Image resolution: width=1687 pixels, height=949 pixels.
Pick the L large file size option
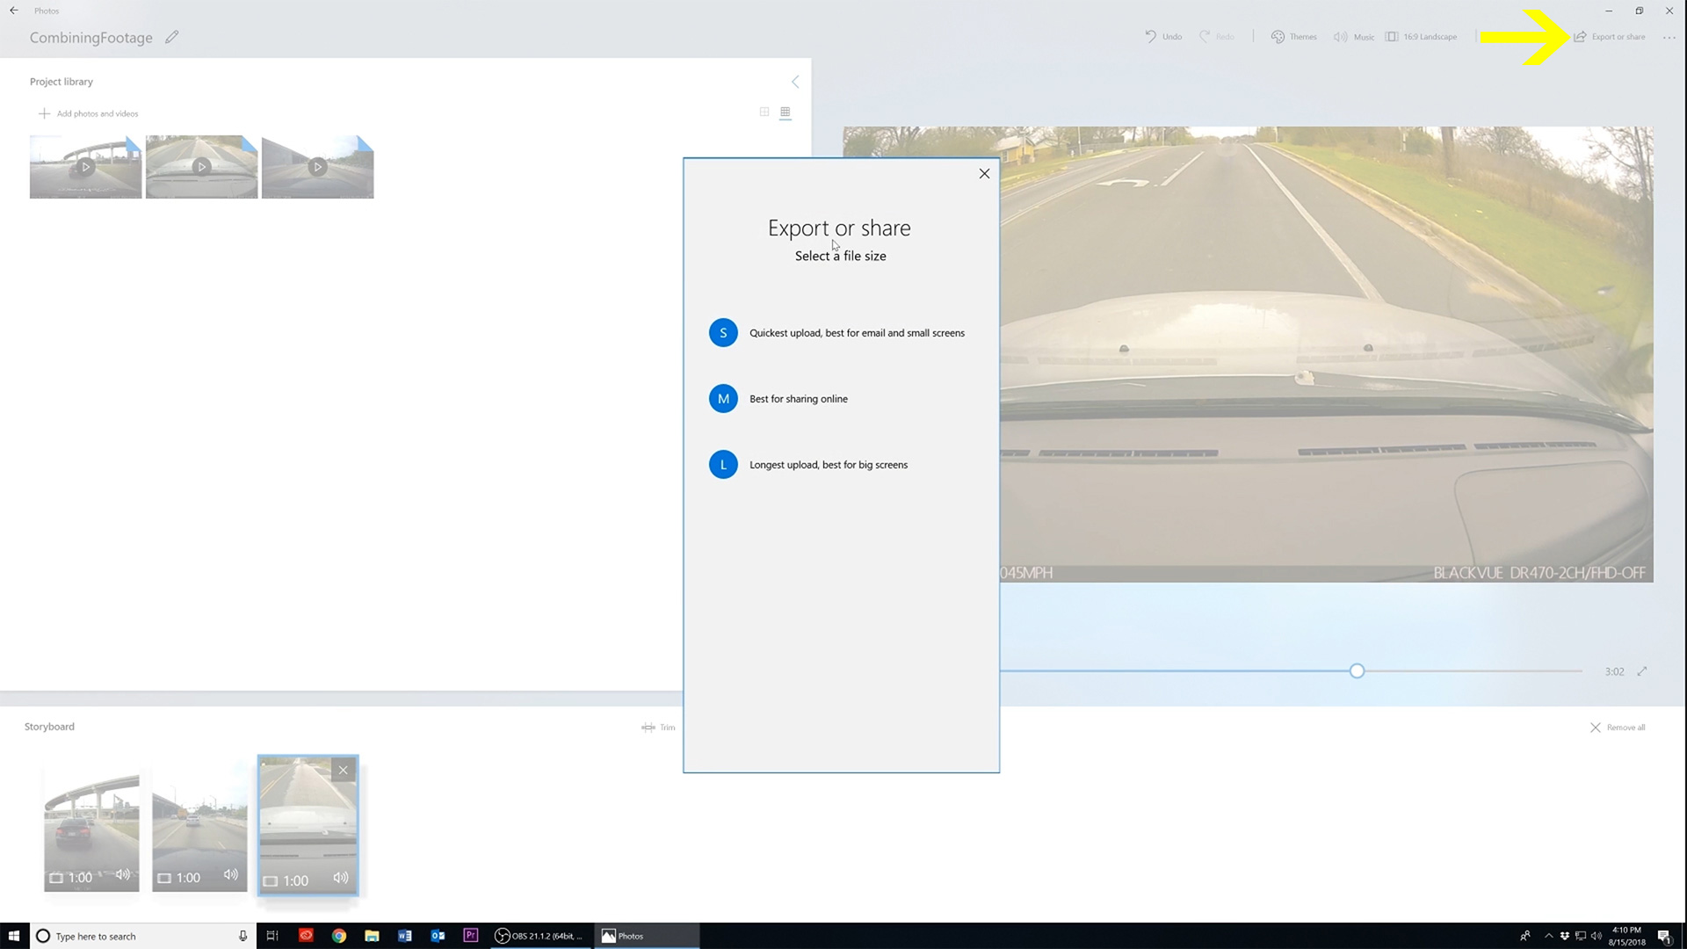click(x=723, y=465)
